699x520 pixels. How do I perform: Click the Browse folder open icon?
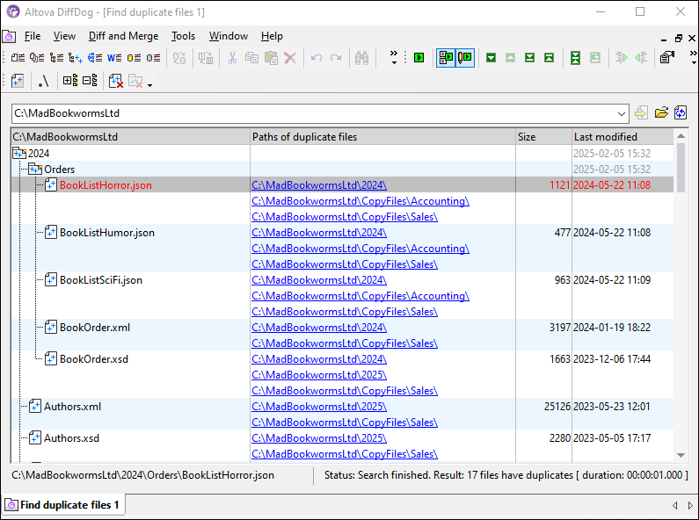(x=660, y=113)
